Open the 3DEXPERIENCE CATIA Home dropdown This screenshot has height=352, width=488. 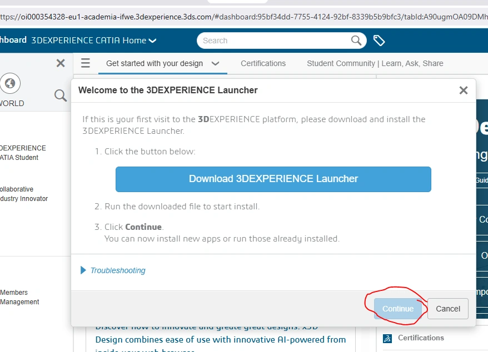point(94,41)
